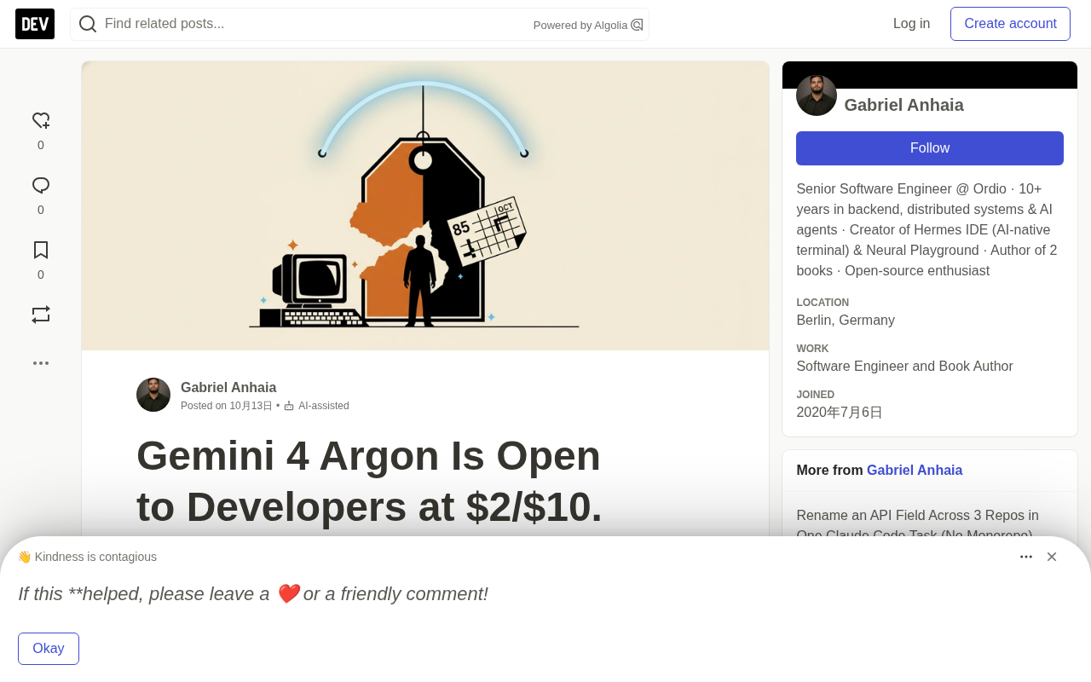
Task: Click the post date 10月13日
Action: coord(251,406)
